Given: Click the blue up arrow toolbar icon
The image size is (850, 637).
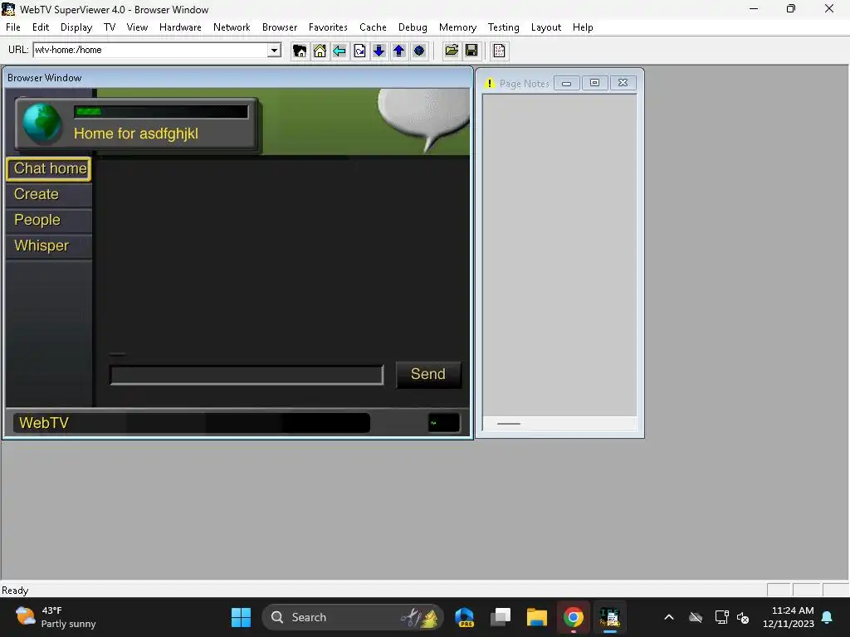Looking at the screenshot, I should [399, 51].
